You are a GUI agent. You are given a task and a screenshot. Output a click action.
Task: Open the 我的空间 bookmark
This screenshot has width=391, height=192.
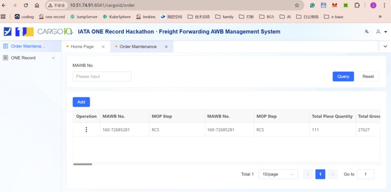171,16
